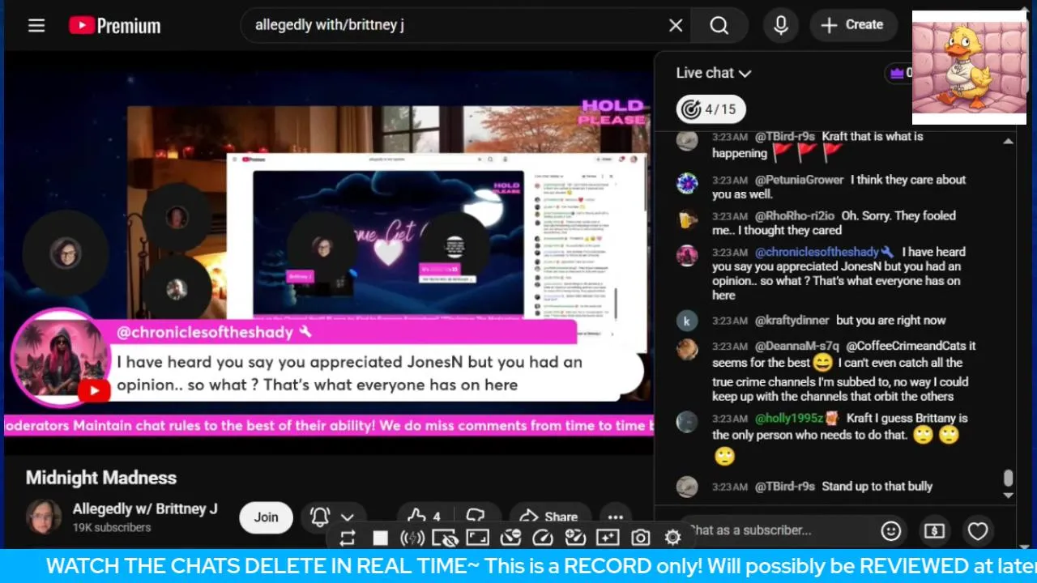Click @TBird-r9s on Stand up to that bully

pyautogui.click(x=785, y=487)
